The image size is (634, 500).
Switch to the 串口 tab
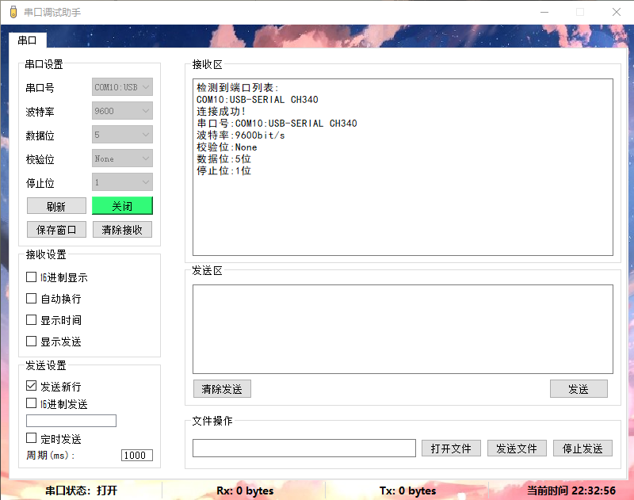[27, 40]
